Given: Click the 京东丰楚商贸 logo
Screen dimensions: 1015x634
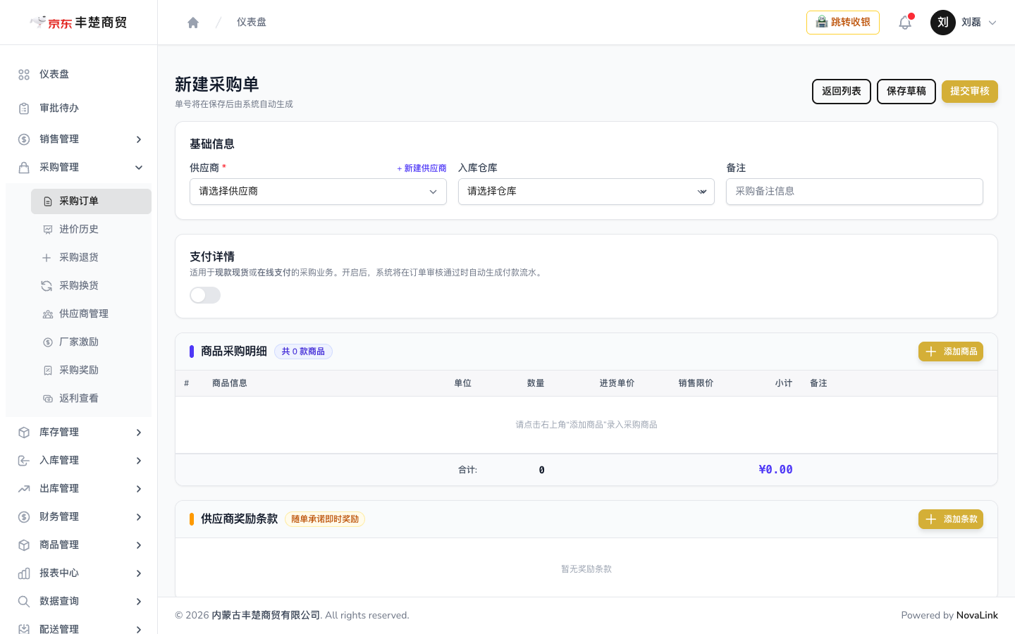Looking at the screenshot, I should click(x=78, y=23).
